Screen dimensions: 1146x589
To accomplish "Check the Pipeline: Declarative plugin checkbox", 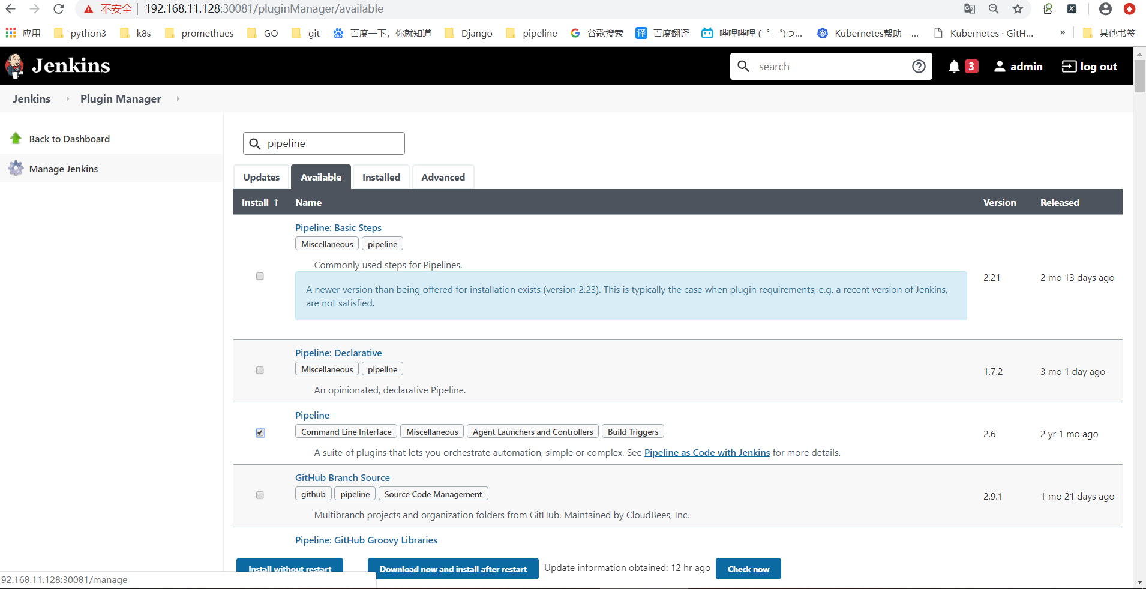I will 259,370.
